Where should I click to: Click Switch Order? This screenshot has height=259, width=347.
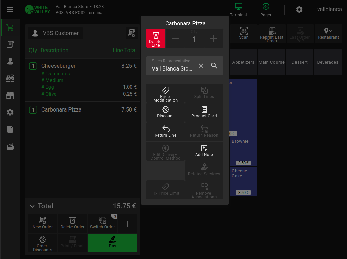point(102,224)
